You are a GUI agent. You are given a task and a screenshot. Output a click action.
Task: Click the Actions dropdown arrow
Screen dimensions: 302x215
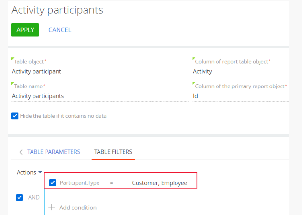40,172
